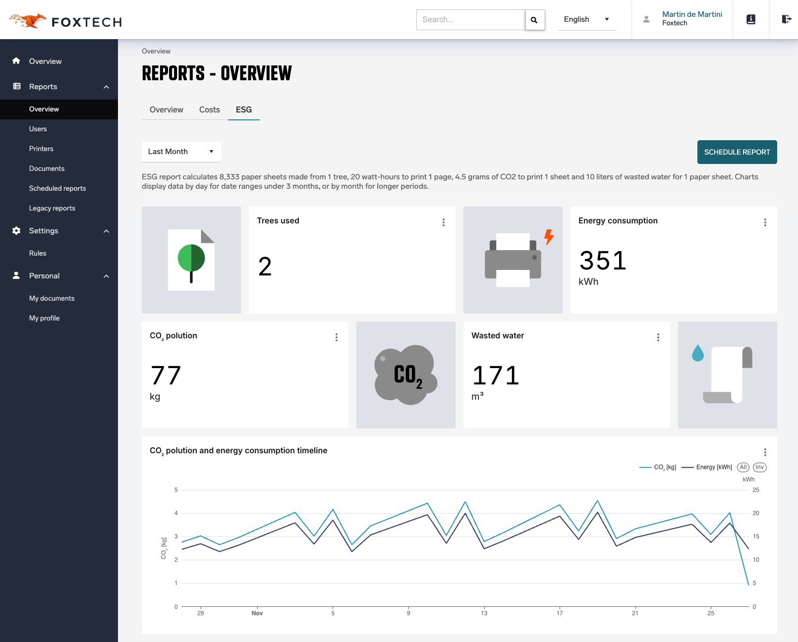Screen dimensions: 798x642
Task: Collapse the Reports sidebar section
Action: click(106, 87)
